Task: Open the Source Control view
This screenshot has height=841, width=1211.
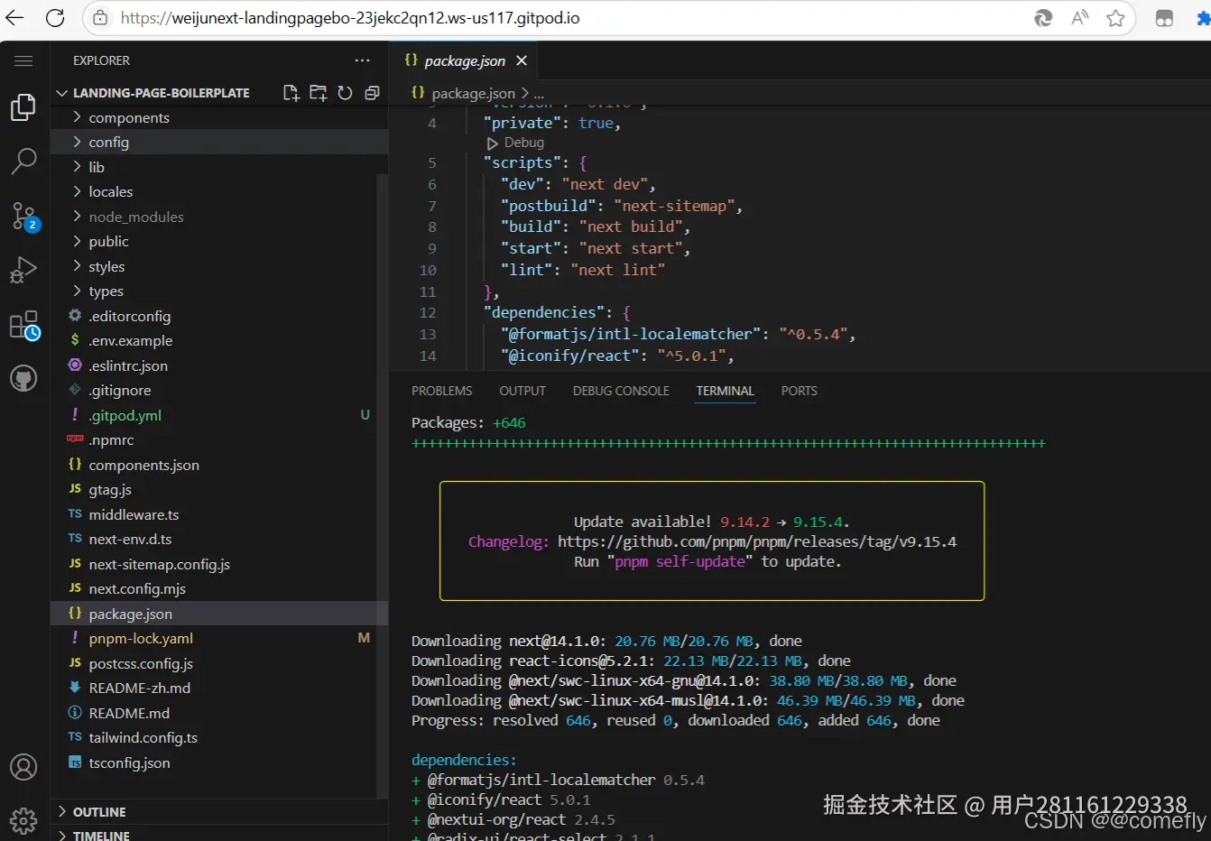Action: click(23, 216)
